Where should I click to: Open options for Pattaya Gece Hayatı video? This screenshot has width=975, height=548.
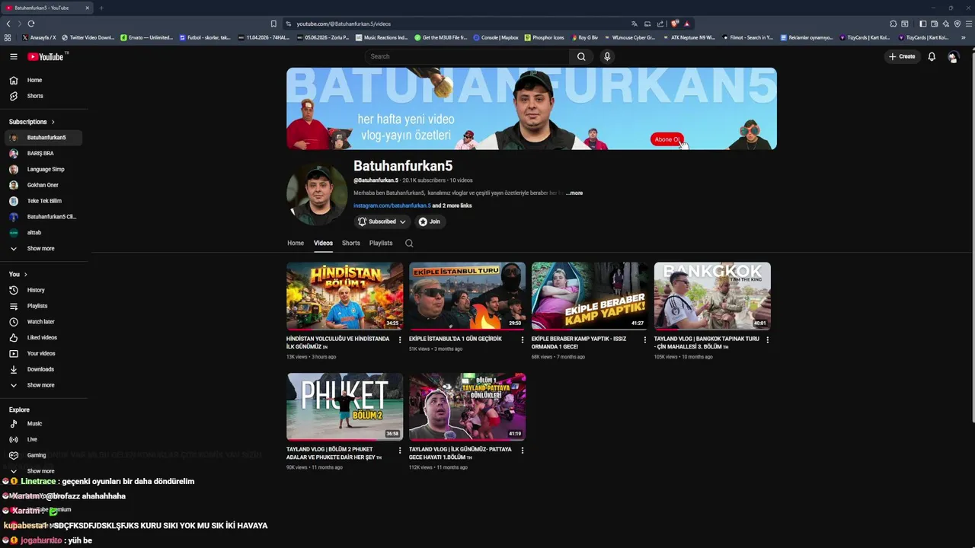(x=523, y=451)
